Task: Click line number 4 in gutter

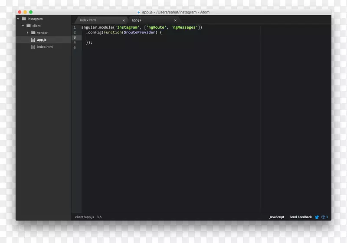Action: [75, 43]
